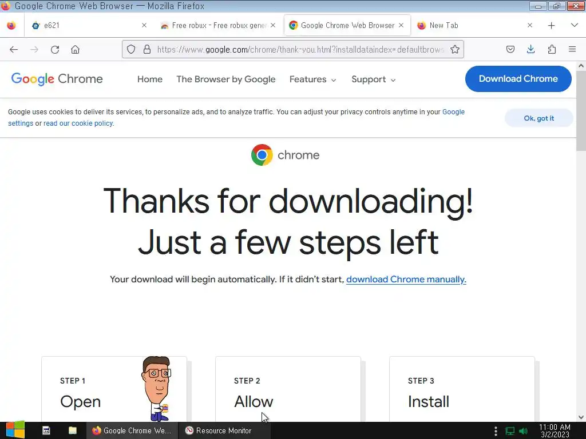The height and width of the screenshot is (439, 586).
Task: Show hidden system tray icons
Action: click(x=496, y=431)
